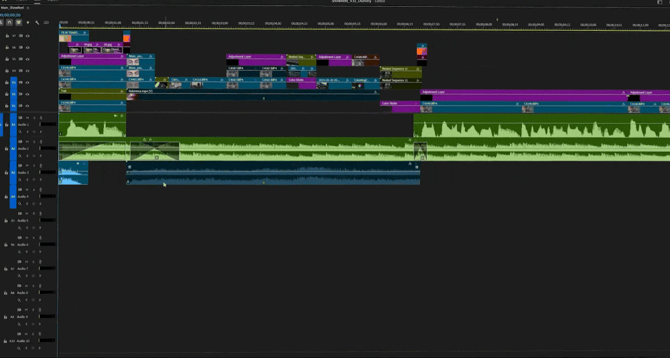Select the FILM TRANS clip on V7

(x=74, y=36)
